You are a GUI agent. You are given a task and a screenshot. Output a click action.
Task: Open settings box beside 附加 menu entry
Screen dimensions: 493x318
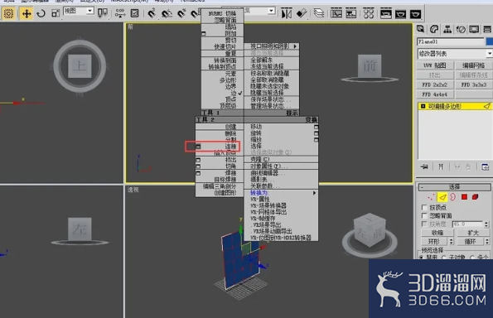pos(204,33)
